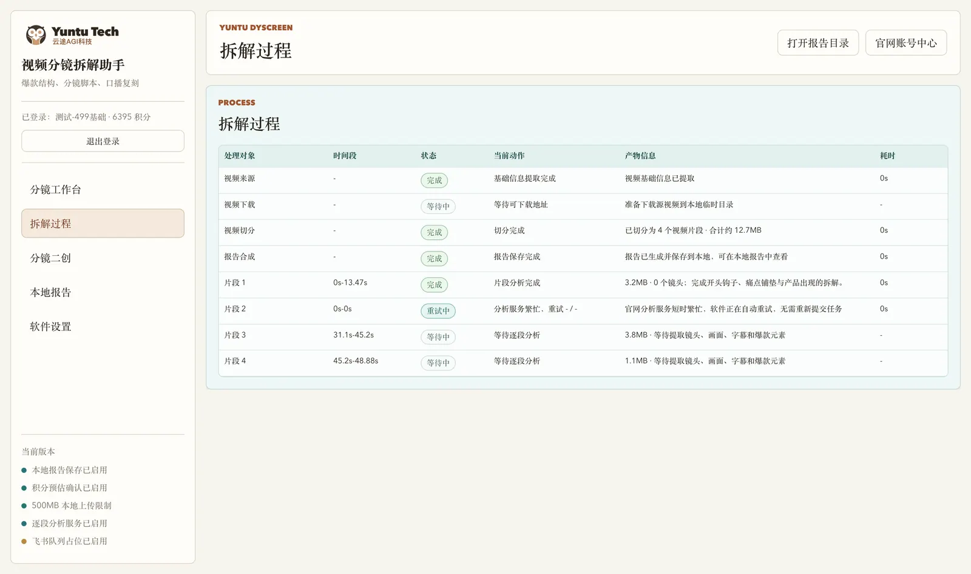Click 完成 status badge for 视频来源
Screen dimensions: 971x574
pos(434,180)
